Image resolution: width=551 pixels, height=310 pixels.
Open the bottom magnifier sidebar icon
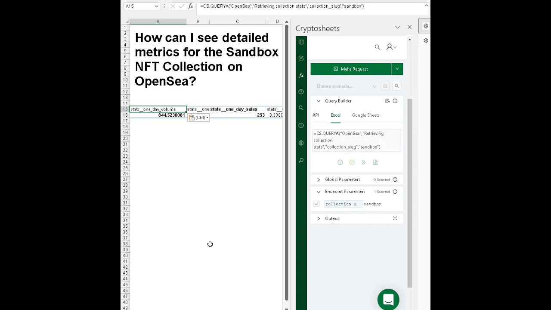tap(301, 160)
